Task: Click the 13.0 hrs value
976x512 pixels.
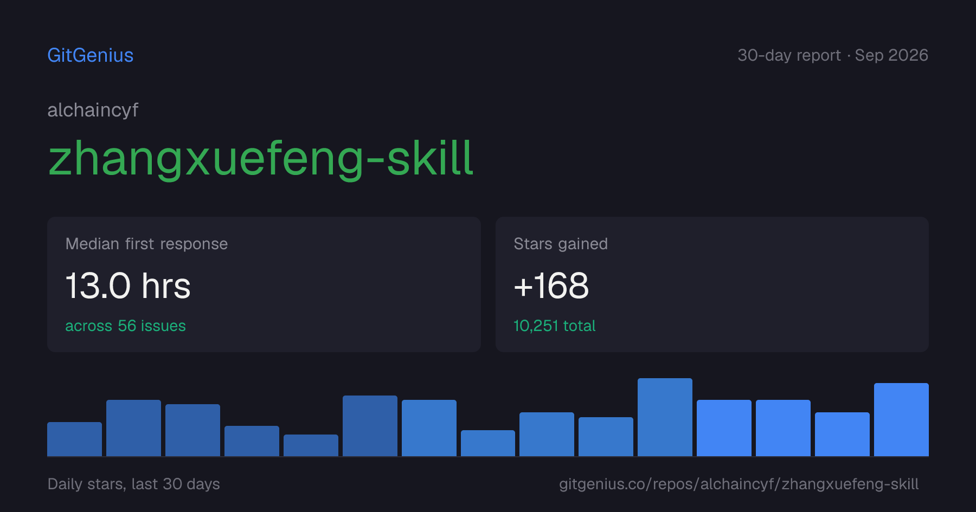Action: 128,286
